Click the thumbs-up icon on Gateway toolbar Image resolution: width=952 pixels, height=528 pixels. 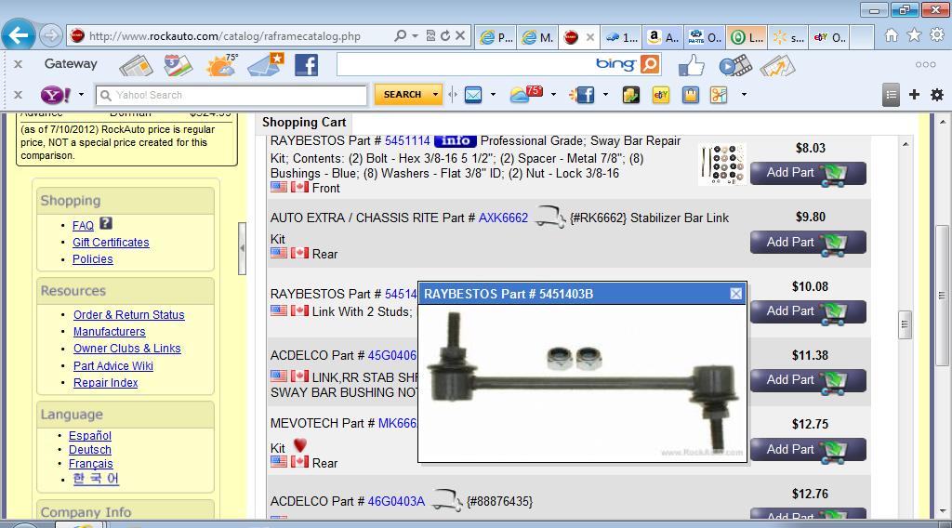(692, 65)
